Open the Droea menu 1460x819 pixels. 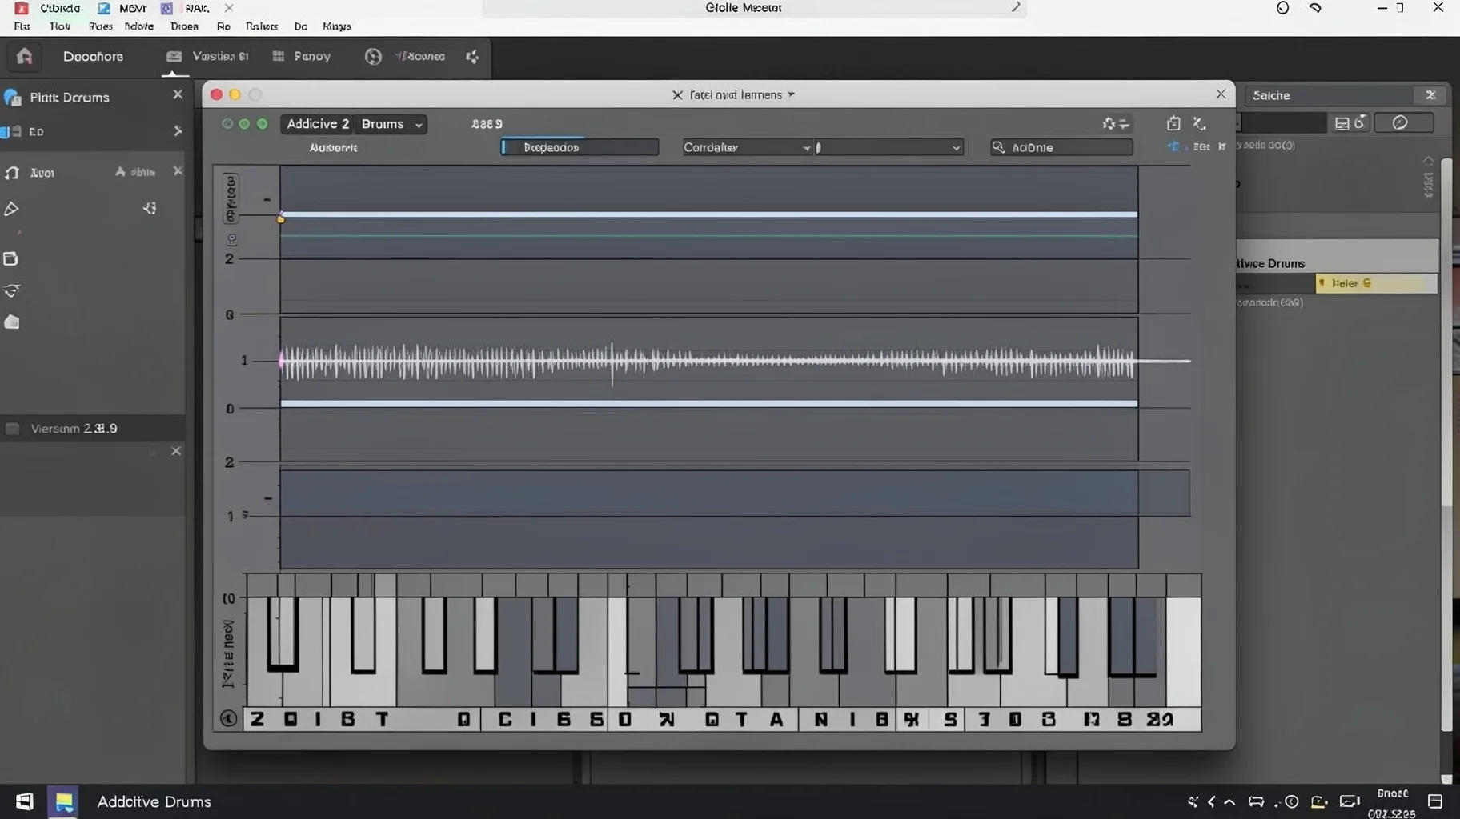[184, 26]
